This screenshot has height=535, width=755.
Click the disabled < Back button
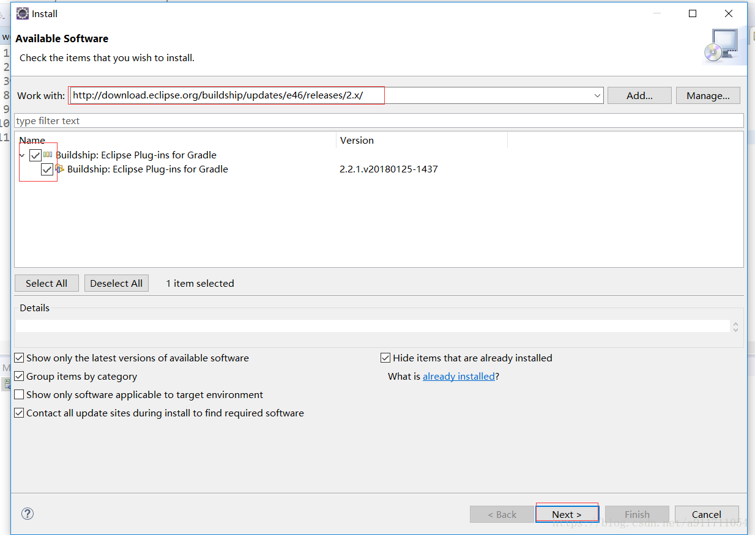502,514
